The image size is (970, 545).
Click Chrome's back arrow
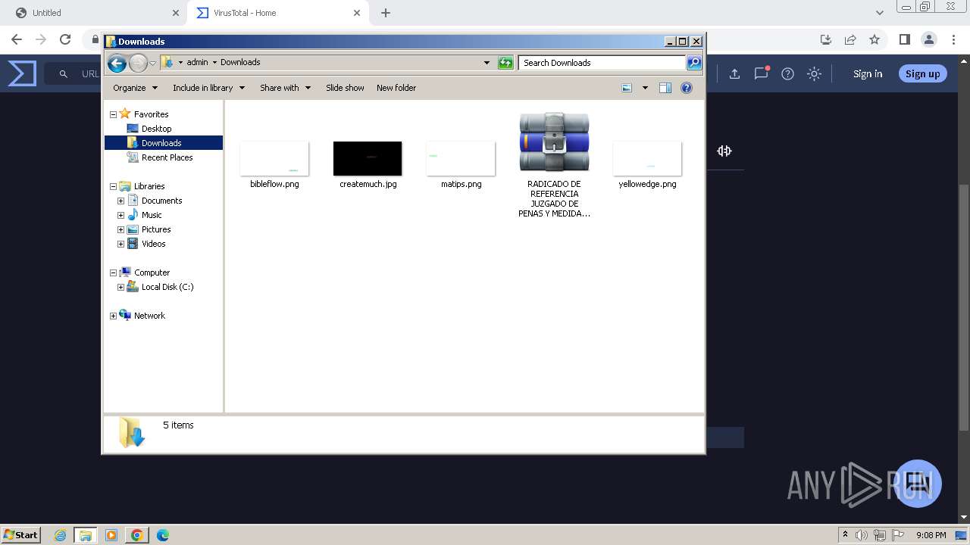(x=17, y=39)
